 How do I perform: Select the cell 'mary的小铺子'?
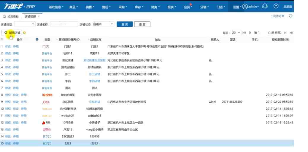click(94, 130)
